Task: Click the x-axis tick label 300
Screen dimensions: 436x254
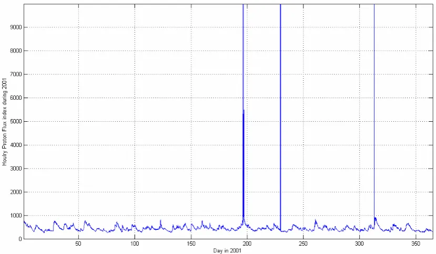Action: click(360, 244)
